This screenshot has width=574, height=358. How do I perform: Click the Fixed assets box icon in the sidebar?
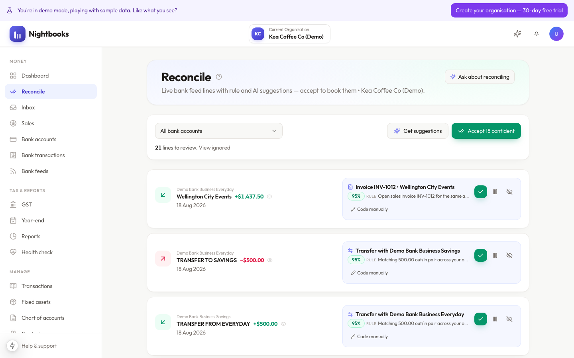(13, 302)
